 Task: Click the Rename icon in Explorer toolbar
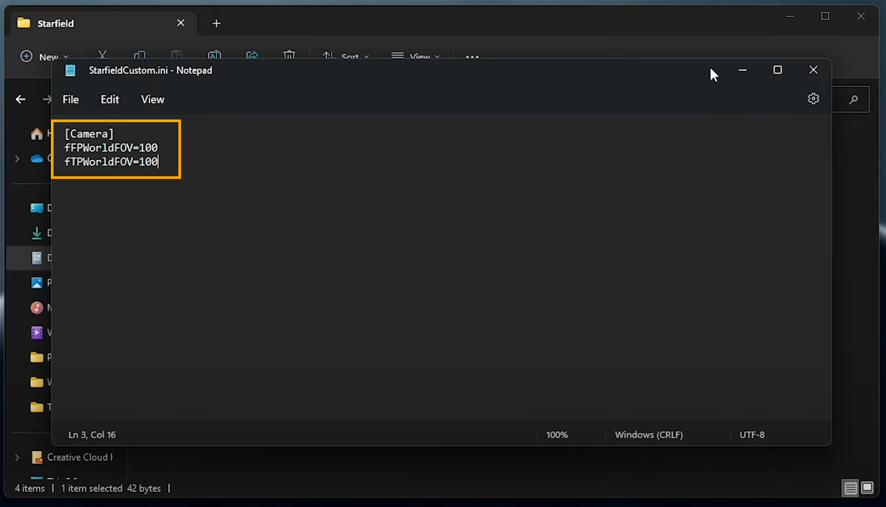(214, 57)
